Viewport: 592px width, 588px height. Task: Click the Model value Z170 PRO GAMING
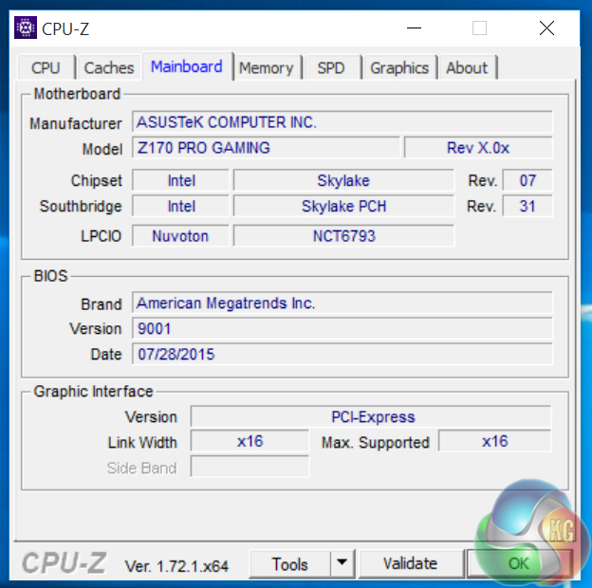266,148
